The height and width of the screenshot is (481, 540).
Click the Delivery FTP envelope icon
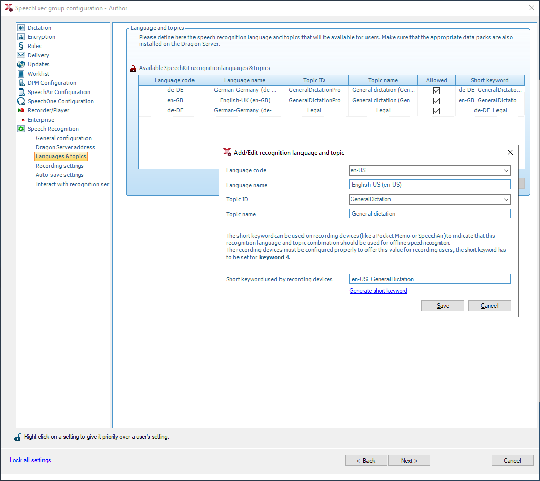coord(21,55)
